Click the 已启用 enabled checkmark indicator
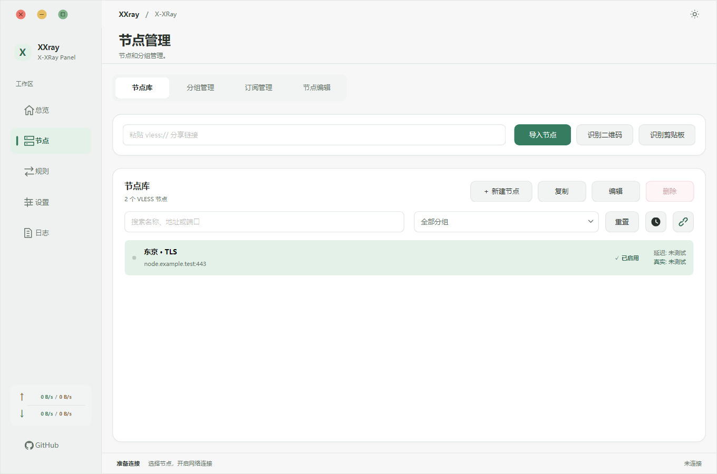Screen dimensions: 717x474 [x=627, y=258]
